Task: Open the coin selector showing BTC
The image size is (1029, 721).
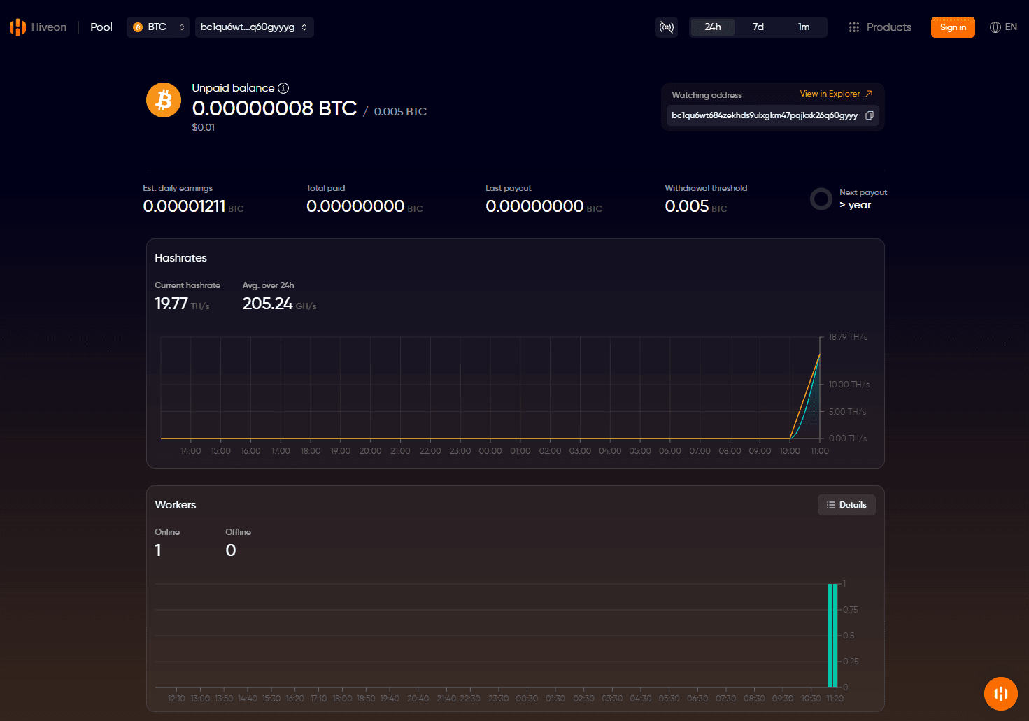Action: [157, 27]
